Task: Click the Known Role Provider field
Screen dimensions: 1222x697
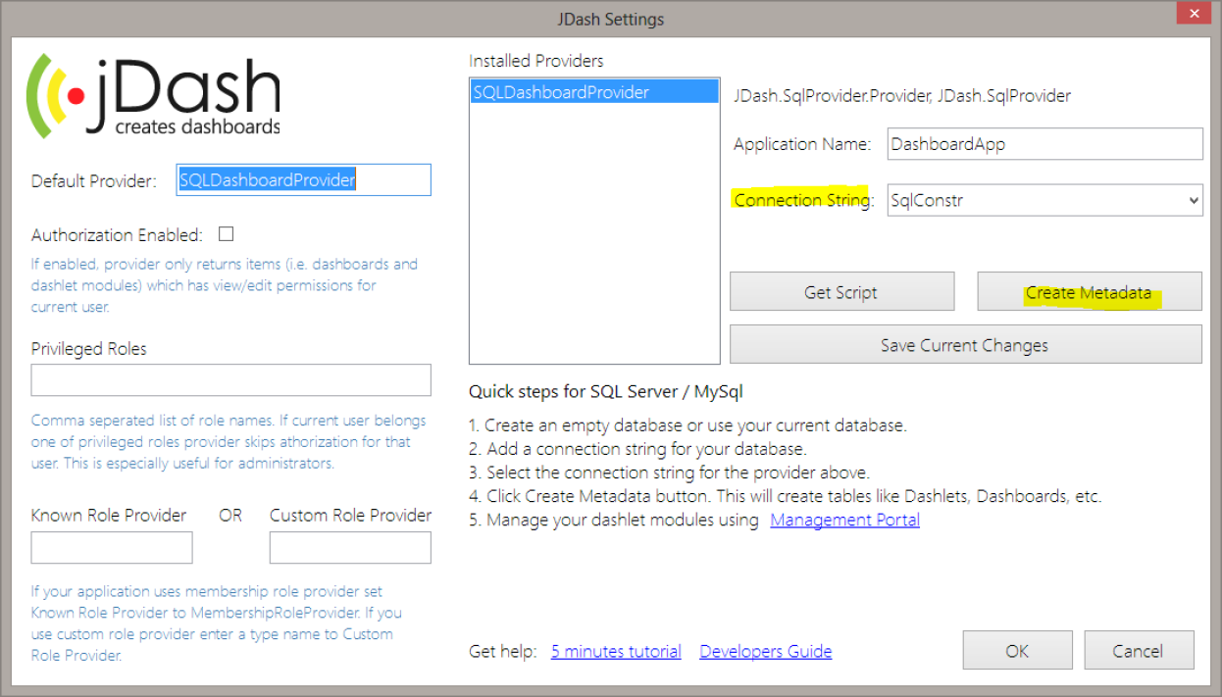Action: pos(112,548)
